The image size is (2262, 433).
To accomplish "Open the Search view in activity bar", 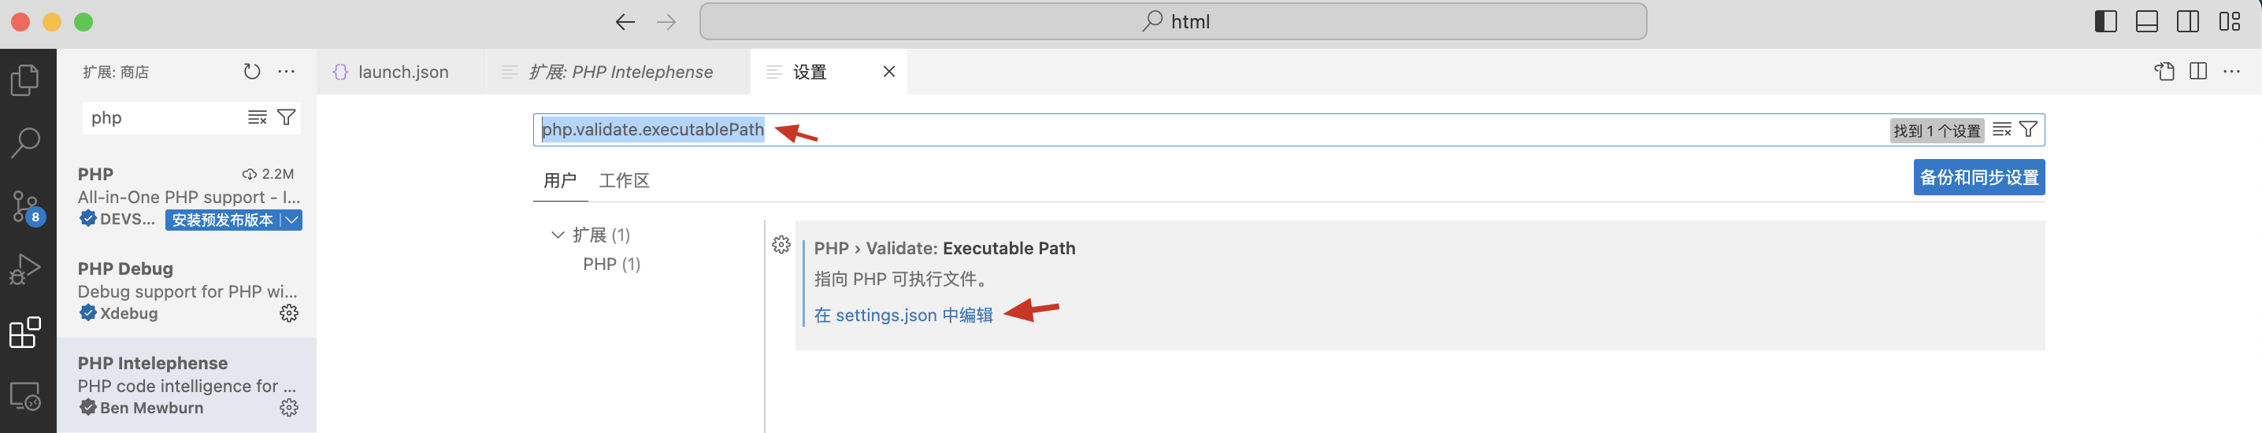I will pos(25,142).
